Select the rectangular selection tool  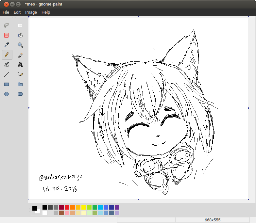coord(20,25)
